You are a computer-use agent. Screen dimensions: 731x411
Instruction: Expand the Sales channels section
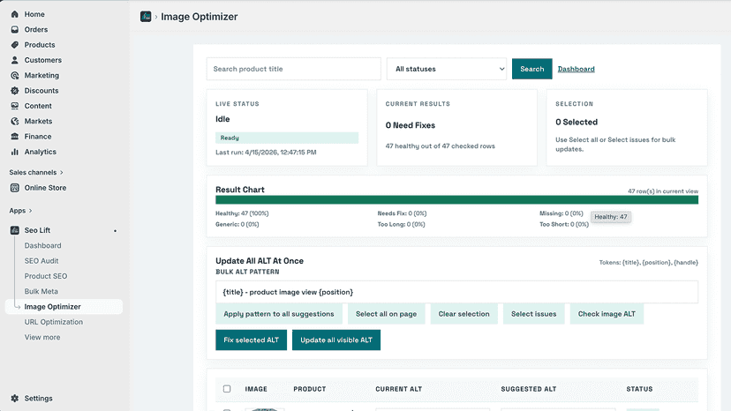click(36, 172)
